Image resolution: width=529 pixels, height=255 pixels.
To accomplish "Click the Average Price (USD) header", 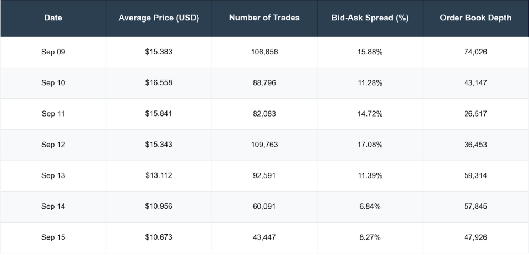I will pyautogui.click(x=159, y=18).
